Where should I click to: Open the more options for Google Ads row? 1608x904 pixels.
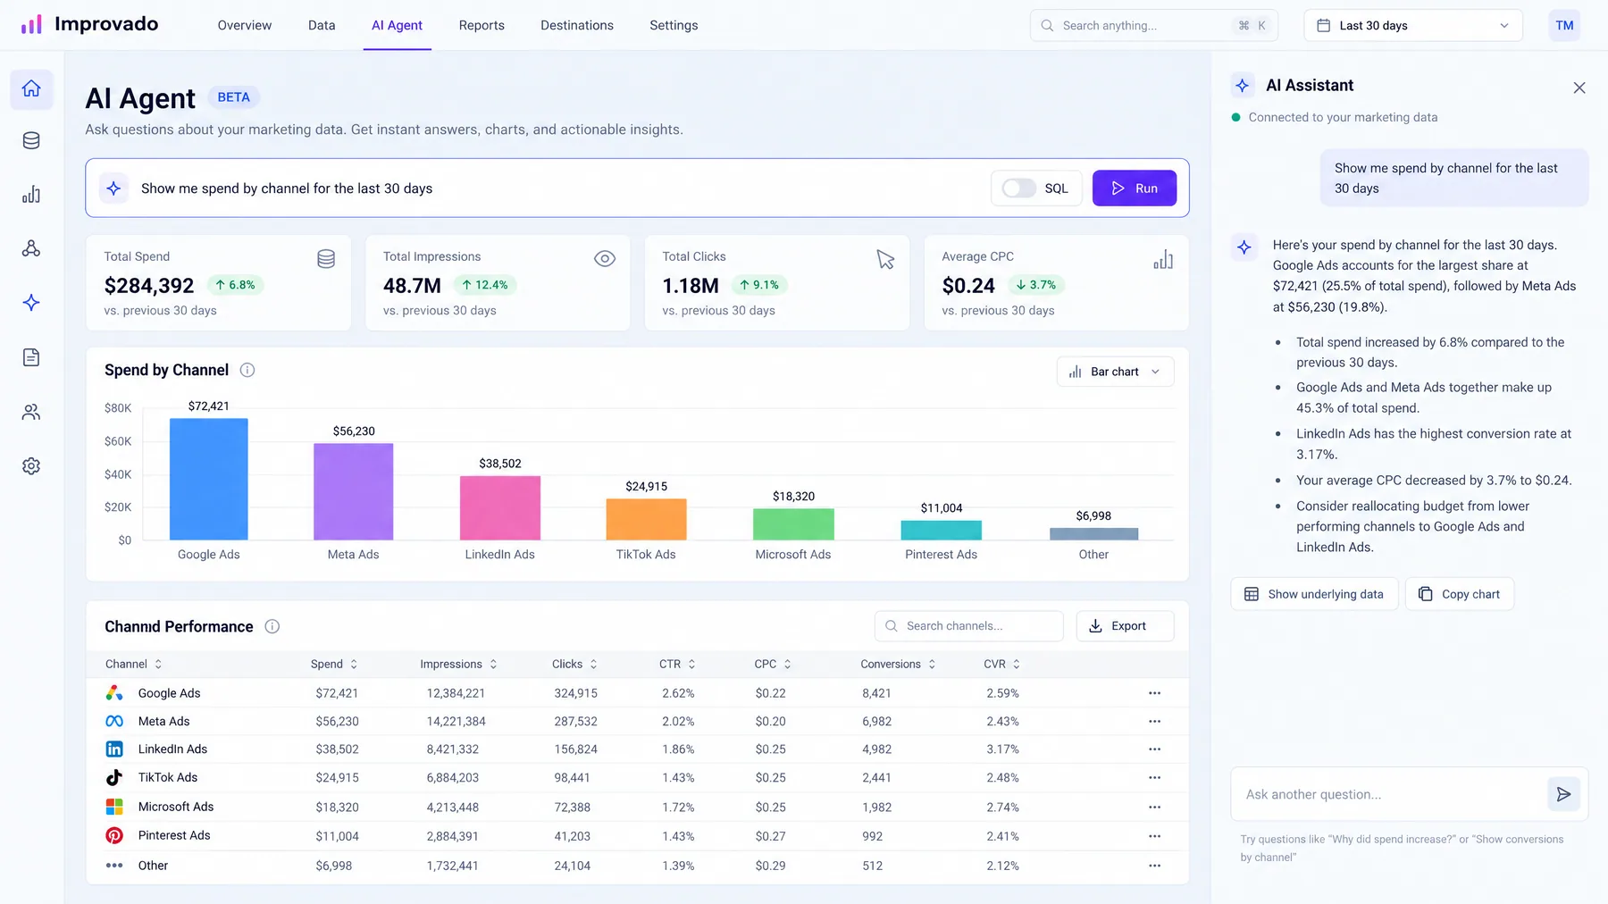1154,693
